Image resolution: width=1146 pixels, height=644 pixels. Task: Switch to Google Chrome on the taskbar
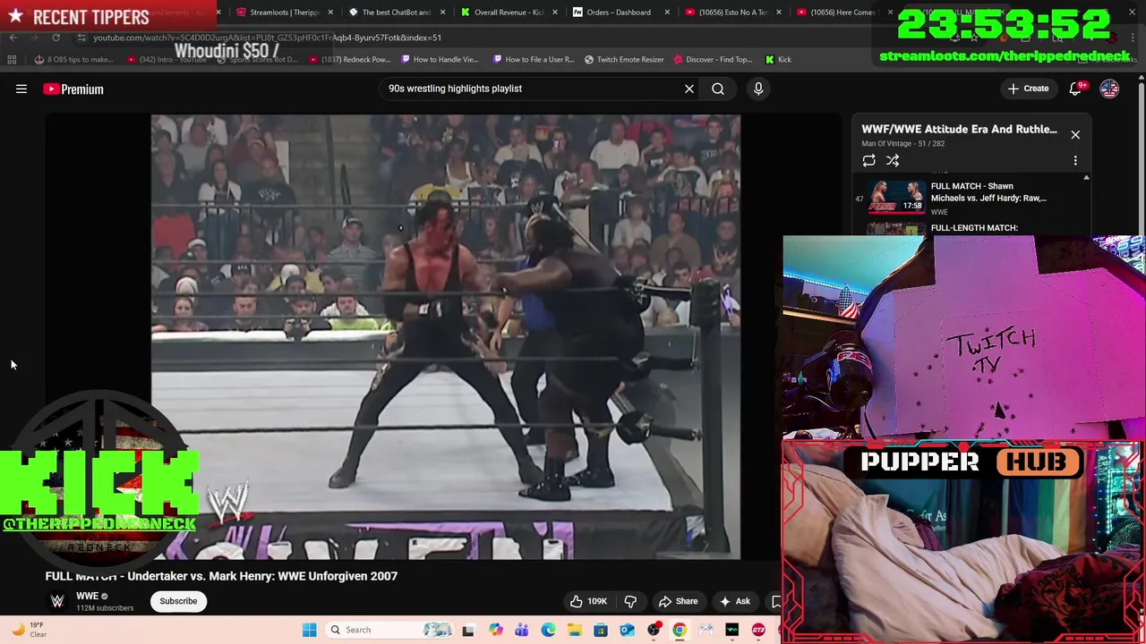[x=680, y=630]
